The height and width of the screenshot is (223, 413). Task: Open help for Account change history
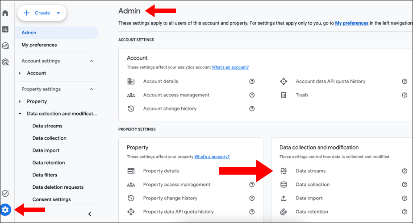pos(252,109)
